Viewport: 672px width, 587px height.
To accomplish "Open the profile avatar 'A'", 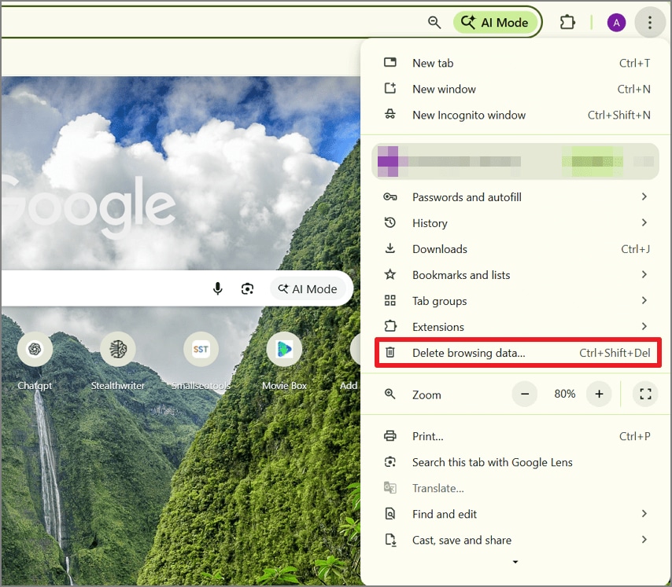I will [x=616, y=22].
